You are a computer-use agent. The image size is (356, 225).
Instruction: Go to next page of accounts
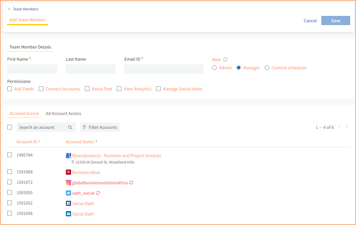346,127
